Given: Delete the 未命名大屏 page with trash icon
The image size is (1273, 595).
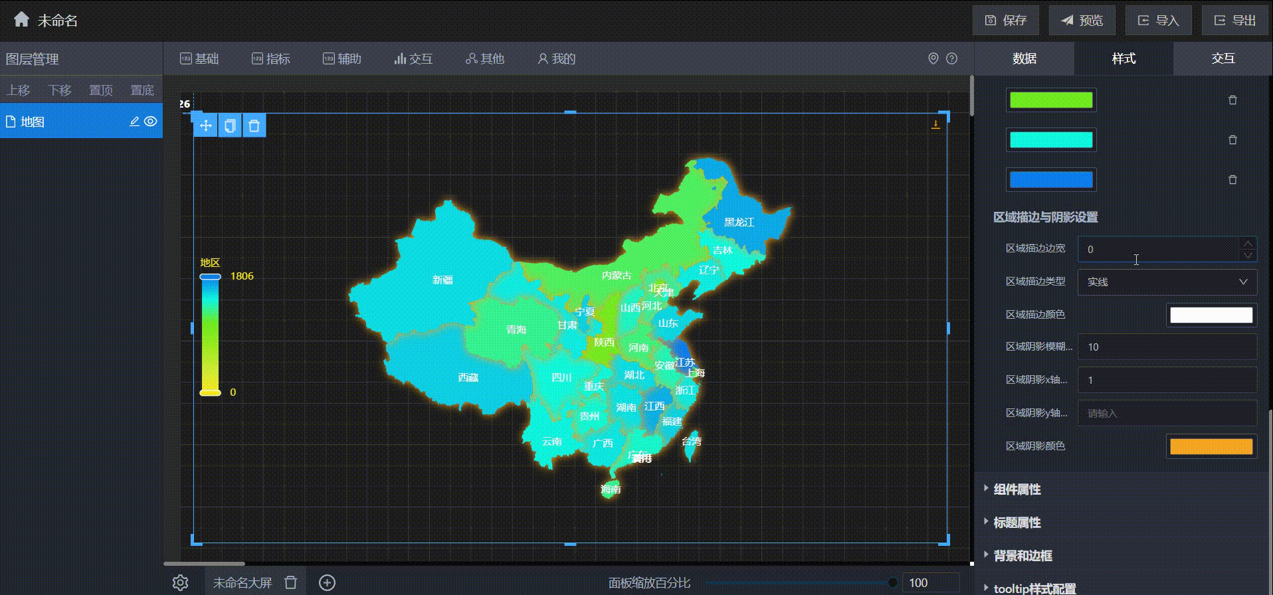Looking at the screenshot, I should (x=290, y=582).
